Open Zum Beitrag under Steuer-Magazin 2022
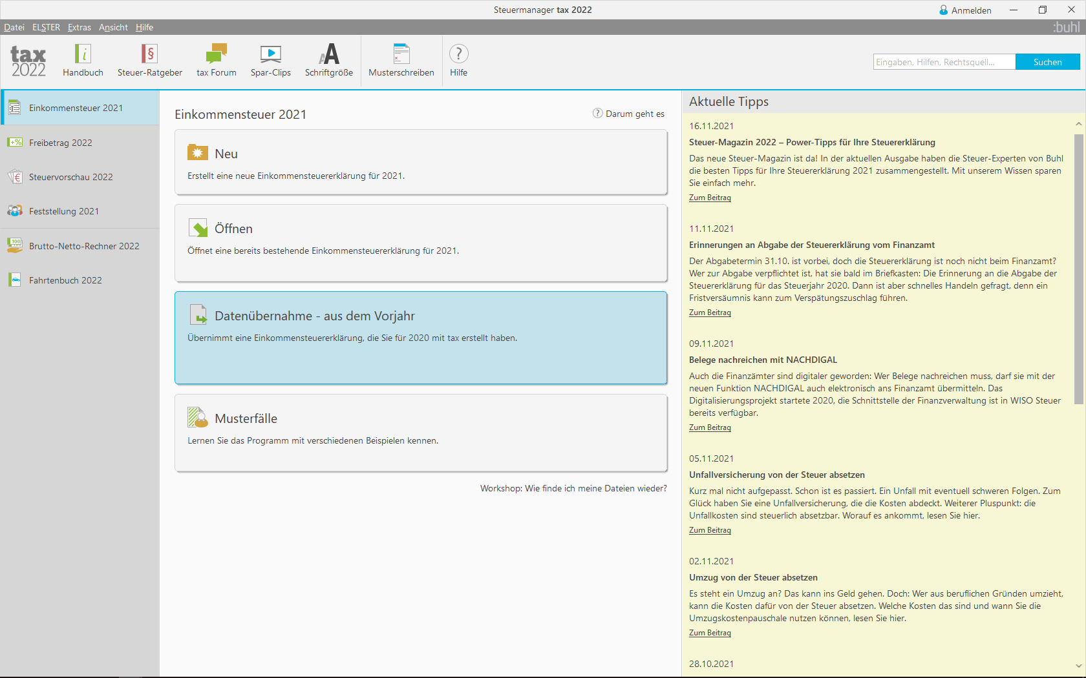The height and width of the screenshot is (678, 1086). (x=710, y=198)
